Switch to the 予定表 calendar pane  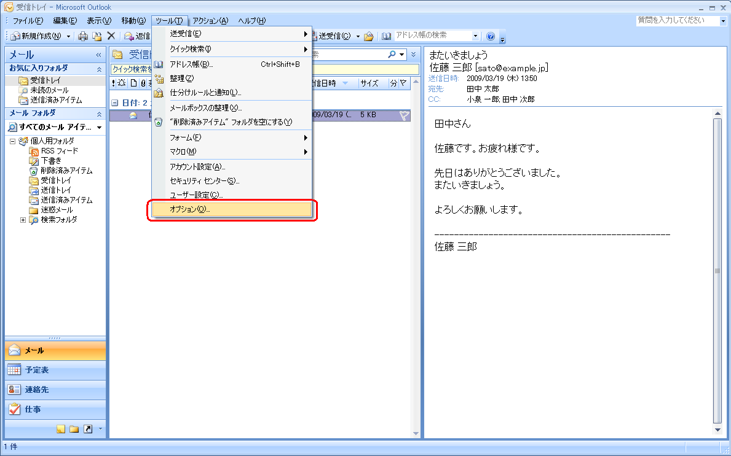55,370
